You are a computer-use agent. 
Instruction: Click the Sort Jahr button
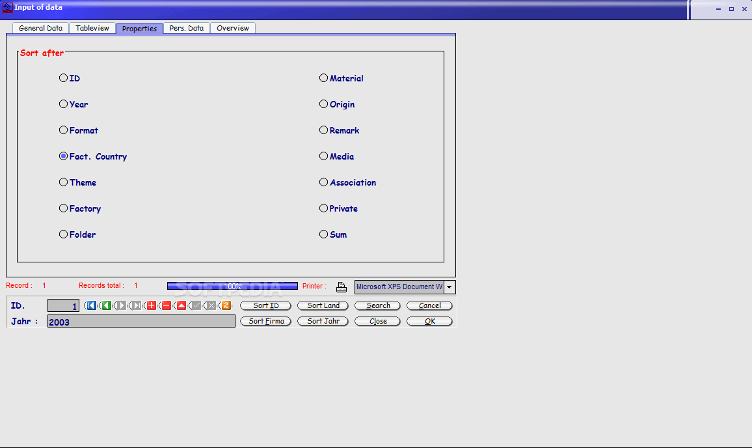pos(323,321)
